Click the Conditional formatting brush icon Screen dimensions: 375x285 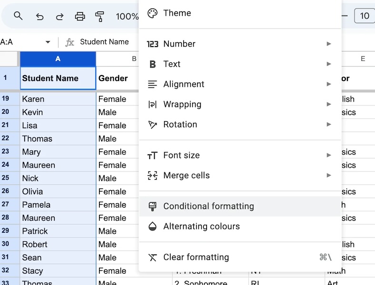(153, 207)
